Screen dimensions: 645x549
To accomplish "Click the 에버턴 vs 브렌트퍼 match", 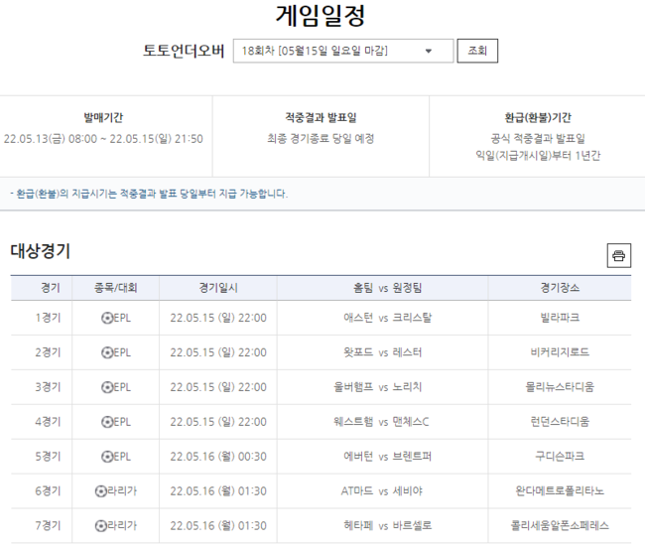I will click(x=382, y=457).
